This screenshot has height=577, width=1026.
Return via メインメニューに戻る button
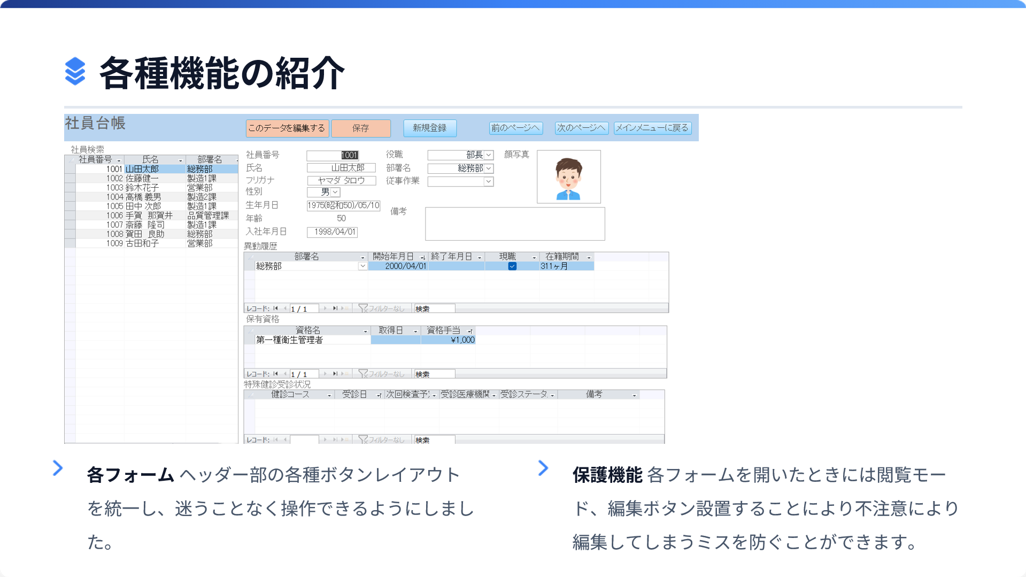[652, 128]
